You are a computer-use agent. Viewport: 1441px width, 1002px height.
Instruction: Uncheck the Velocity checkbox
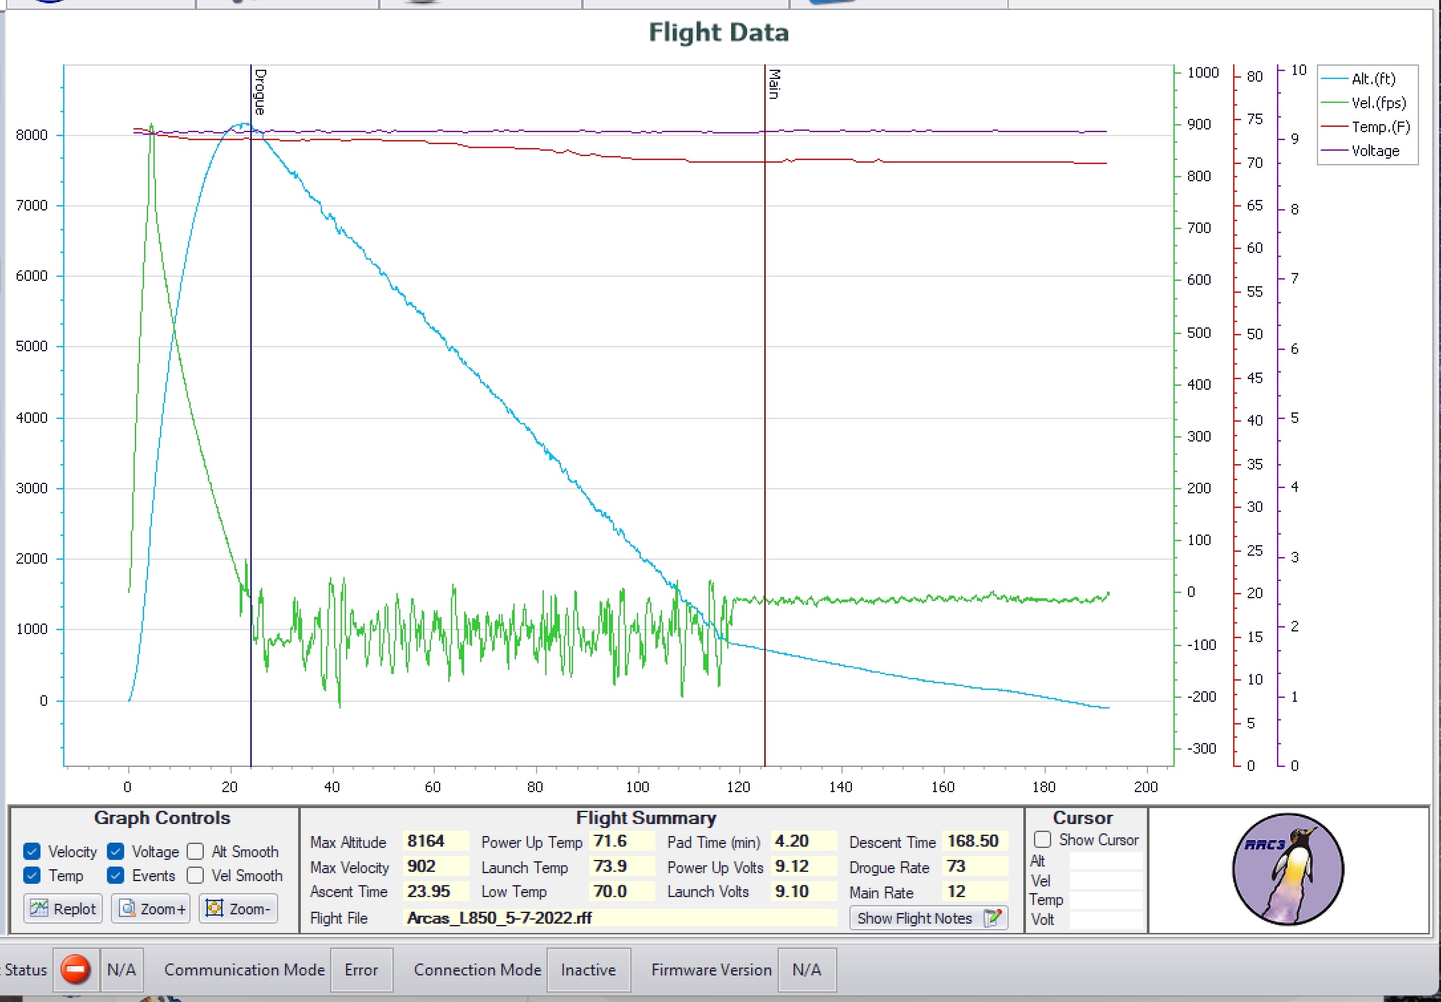pos(32,851)
